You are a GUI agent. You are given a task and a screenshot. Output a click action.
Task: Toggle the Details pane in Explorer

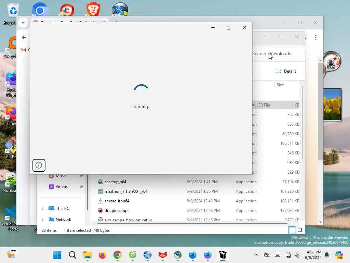(286, 71)
